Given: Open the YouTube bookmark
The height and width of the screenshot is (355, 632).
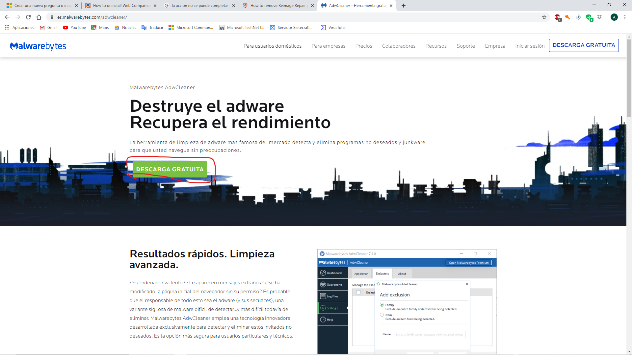Looking at the screenshot, I should click(74, 28).
